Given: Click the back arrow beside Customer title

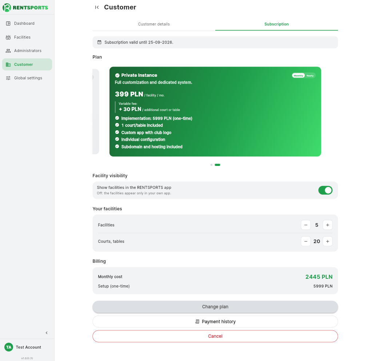Looking at the screenshot, I should pyautogui.click(x=97, y=7).
